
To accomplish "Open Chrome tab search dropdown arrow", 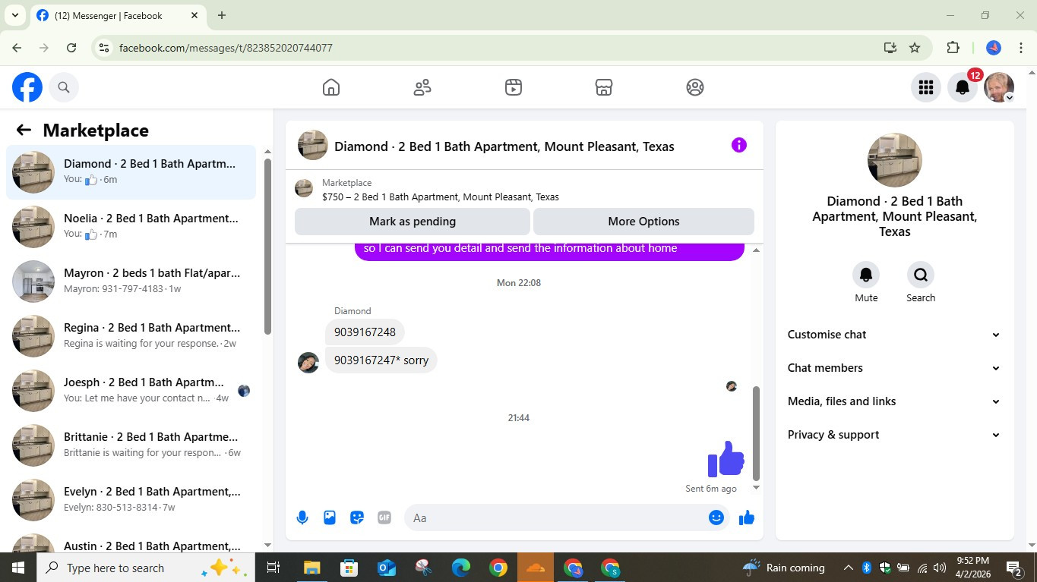I will pyautogui.click(x=14, y=15).
